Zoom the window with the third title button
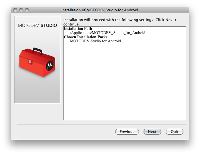Image resolution: width=200 pixels, height=155 pixels. coord(27,10)
